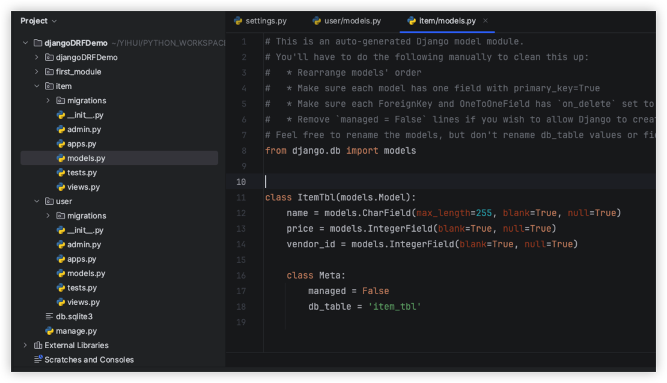Expand the item migrations folder
This screenshot has height=383, width=667.
pyautogui.click(x=48, y=100)
